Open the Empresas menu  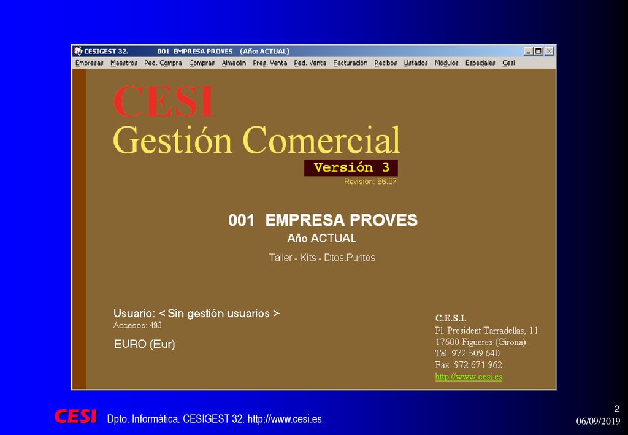point(90,63)
